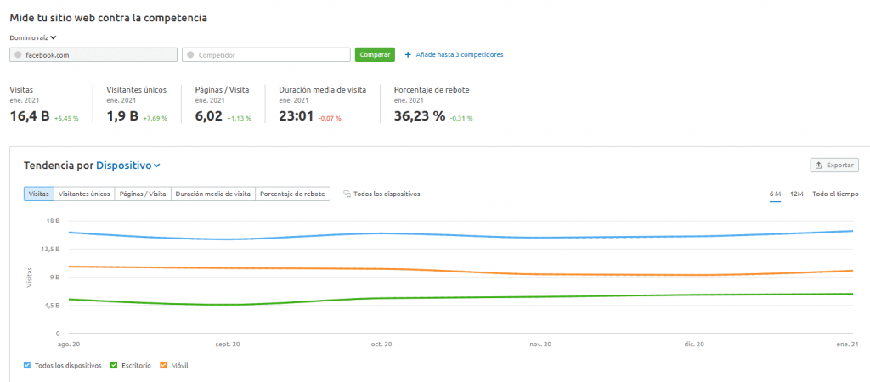This screenshot has width=870, height=382.
Task: Click Añade hasta 3 competidores link
Action: point(460,55)
